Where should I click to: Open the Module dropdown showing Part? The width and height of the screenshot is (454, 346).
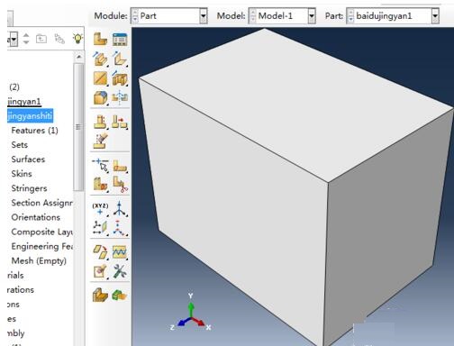coord(168,16)
